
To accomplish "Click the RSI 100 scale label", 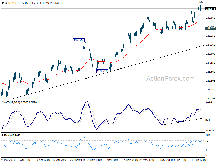I will point(208,135).
